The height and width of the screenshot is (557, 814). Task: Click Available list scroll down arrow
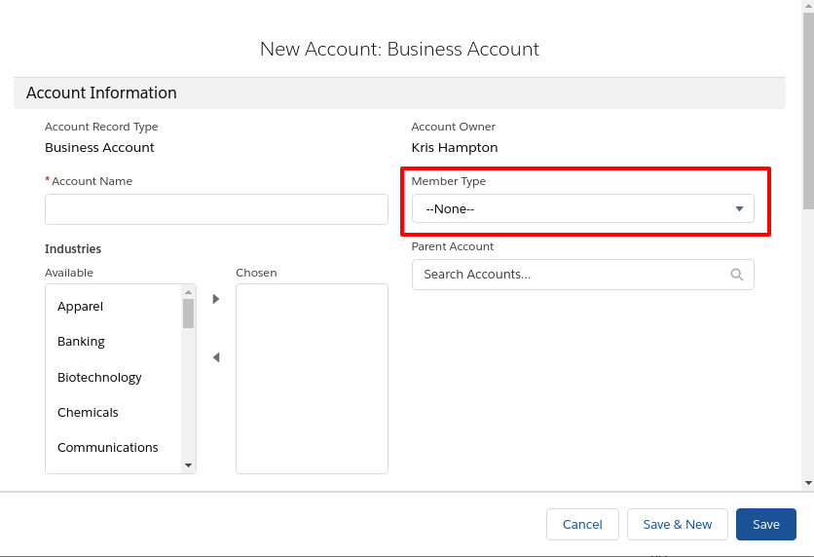pos(189,465)
